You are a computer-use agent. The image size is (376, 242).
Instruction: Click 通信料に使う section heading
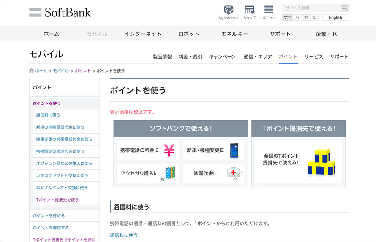(x=131, y=207)
